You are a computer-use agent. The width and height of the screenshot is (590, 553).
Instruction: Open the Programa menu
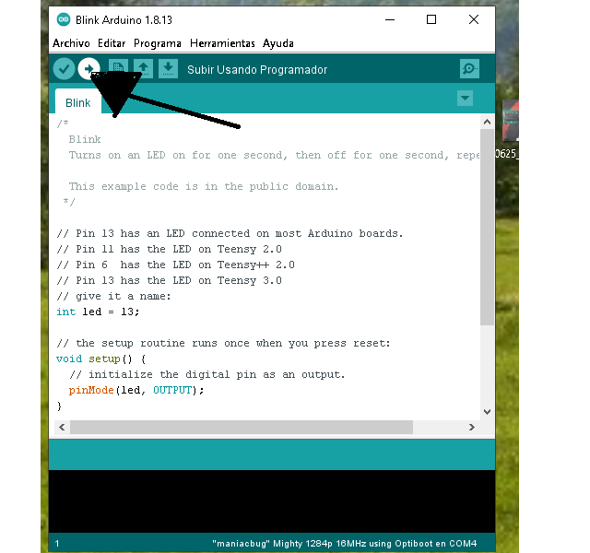(x=158, y=43)
